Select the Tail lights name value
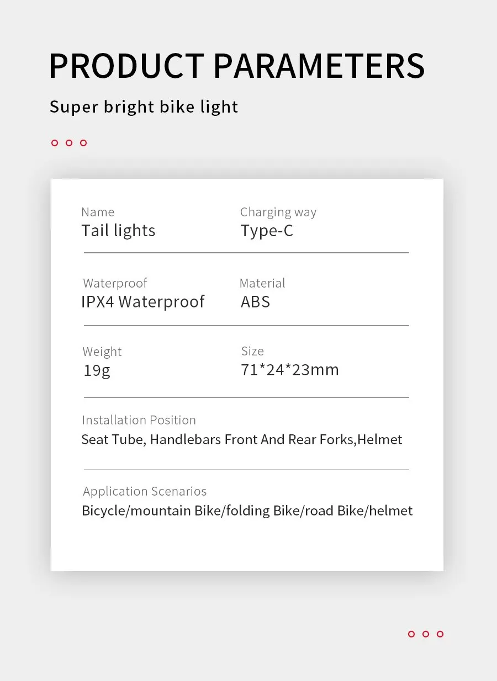Viewport: 497px width, 681px height. point(118,231)
